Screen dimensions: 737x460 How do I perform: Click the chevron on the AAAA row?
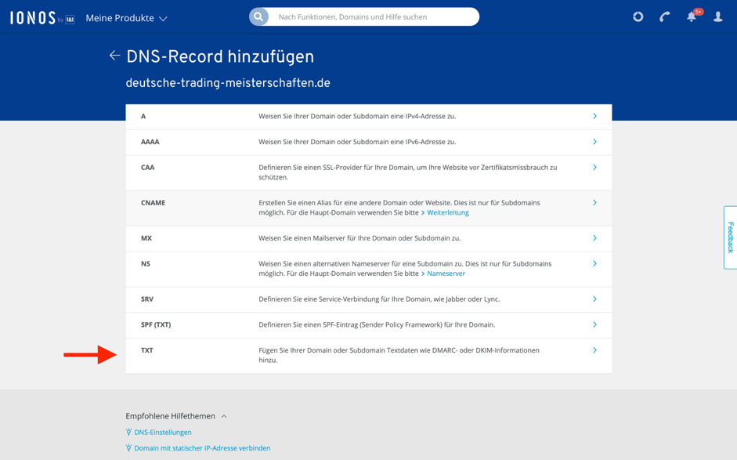pyautogui.click(x=594, y=142)
